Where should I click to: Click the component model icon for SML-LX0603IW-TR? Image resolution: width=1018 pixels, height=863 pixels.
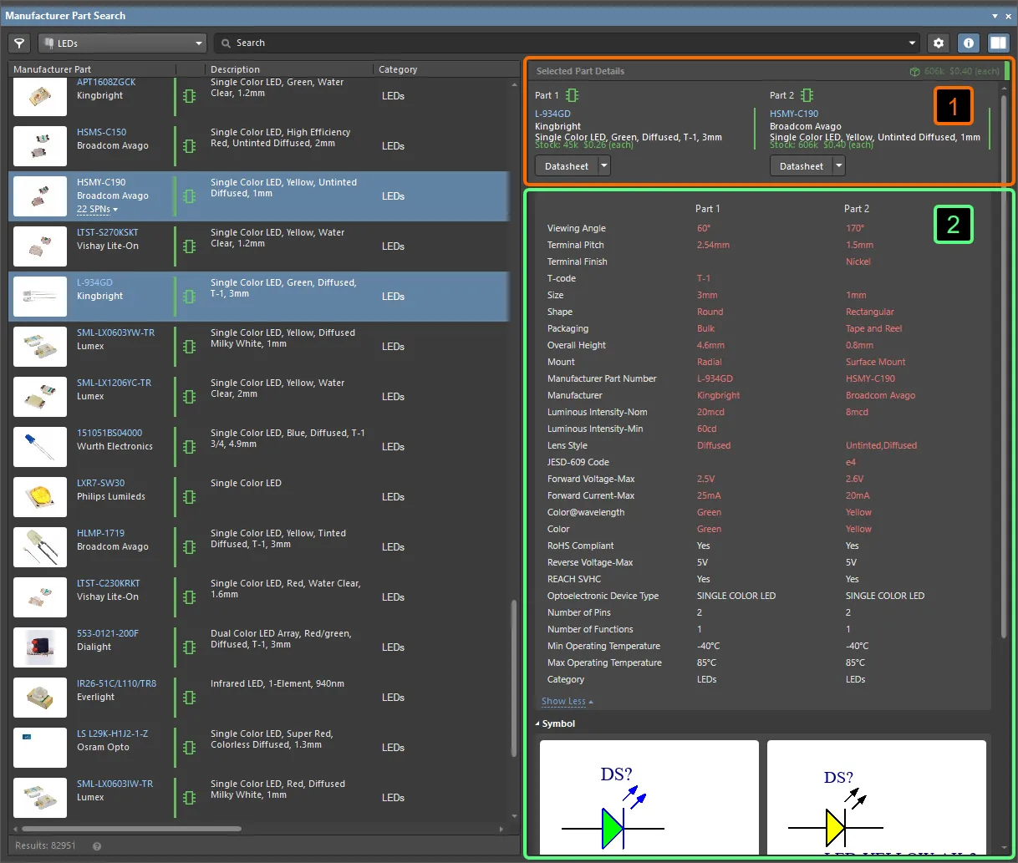point(190,798)
